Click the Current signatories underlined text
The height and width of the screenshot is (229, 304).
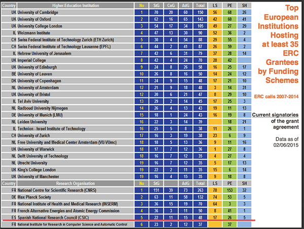point(275,115)
